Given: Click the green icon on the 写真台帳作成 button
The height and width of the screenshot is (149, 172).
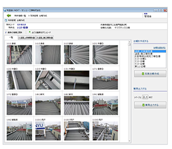Looking at the screenshot, I should 143,74.
